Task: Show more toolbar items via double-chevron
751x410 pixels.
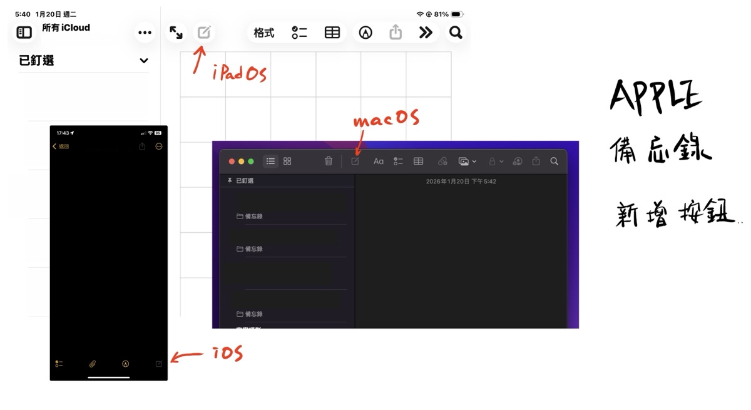Action: click(x=426, y=33)
